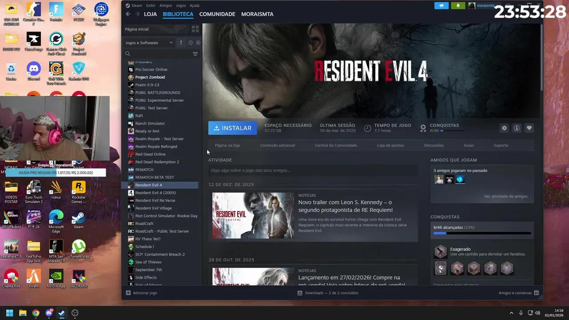Toggle favorite heart for Resident Evil 4
The width and height of the screenshot is (569, 320).
tap(529, 128)
